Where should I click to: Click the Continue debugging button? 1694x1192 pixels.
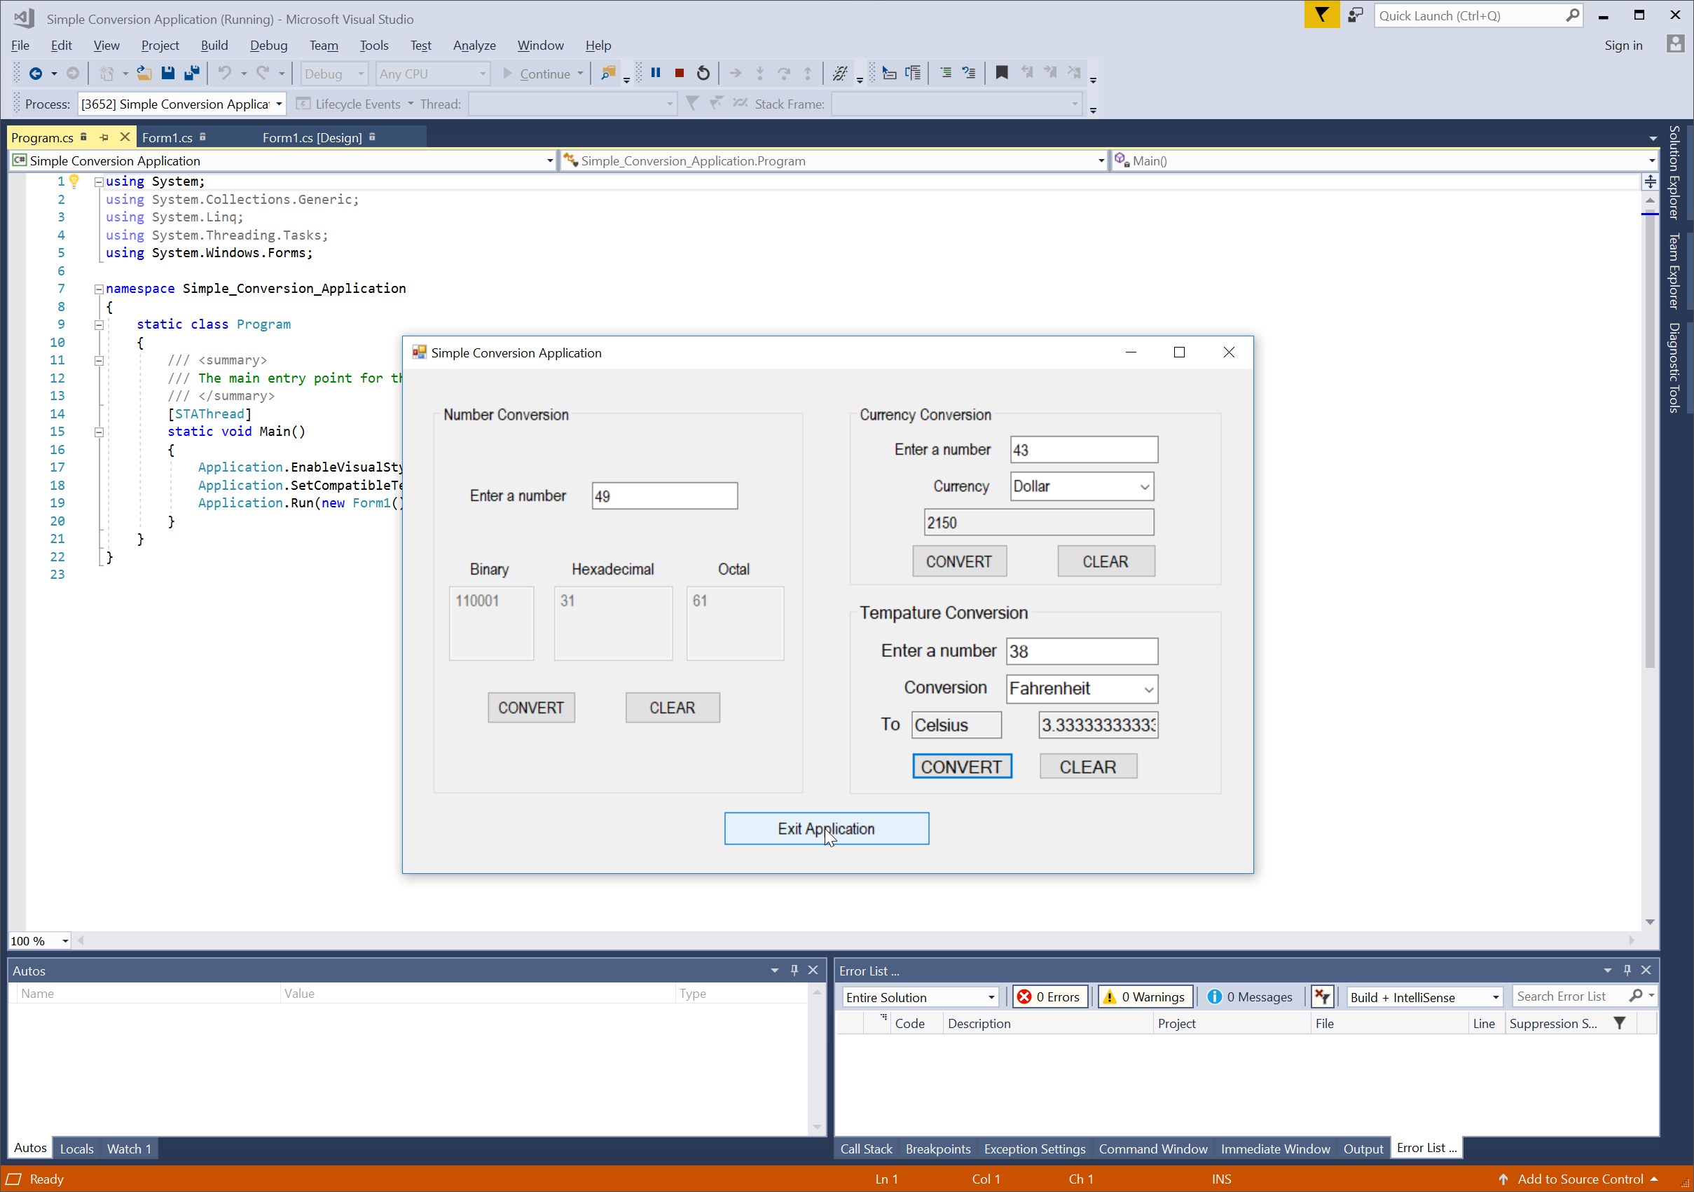538,73
